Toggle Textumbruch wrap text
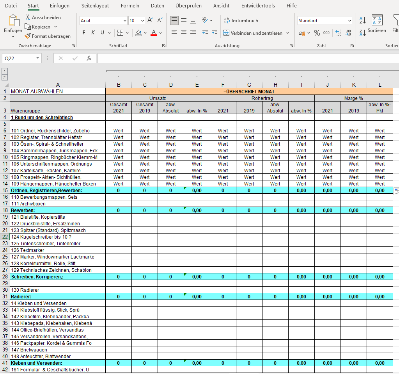 pyautogui.click(x=241, y=20)
